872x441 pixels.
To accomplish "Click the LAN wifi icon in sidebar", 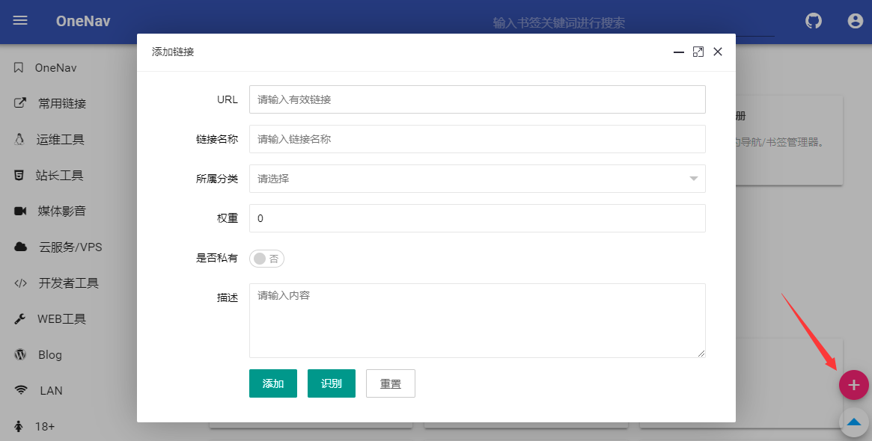I will [x=22, y=390].
